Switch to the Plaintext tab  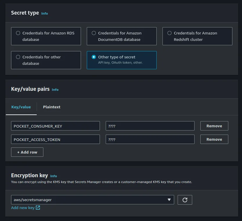tap(52, 107)
